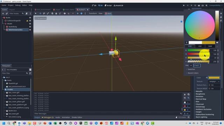This screenshot has width=224, height=126.
Task: Expand the Roughness property group
Action: coord(200,94)
